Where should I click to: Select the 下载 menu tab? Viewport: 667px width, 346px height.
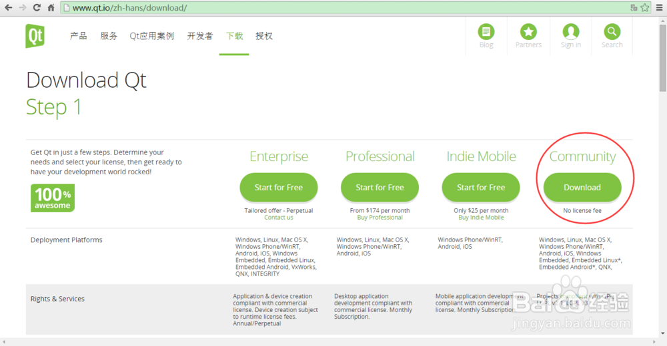coord(234,36)
